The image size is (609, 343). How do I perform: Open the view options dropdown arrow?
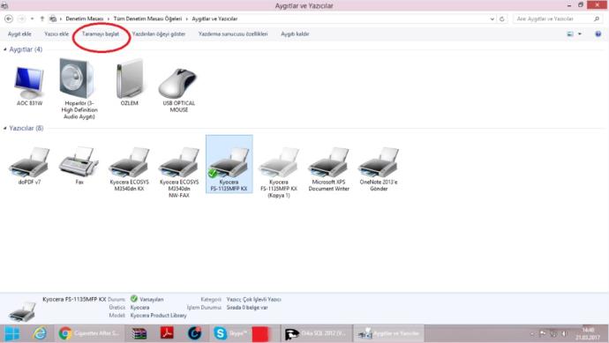point(580,34)
